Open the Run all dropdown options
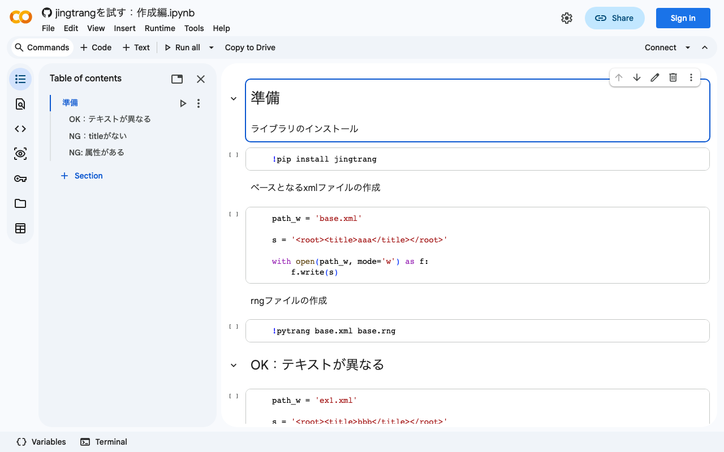The image size is (724, 452). coord(211,47)
